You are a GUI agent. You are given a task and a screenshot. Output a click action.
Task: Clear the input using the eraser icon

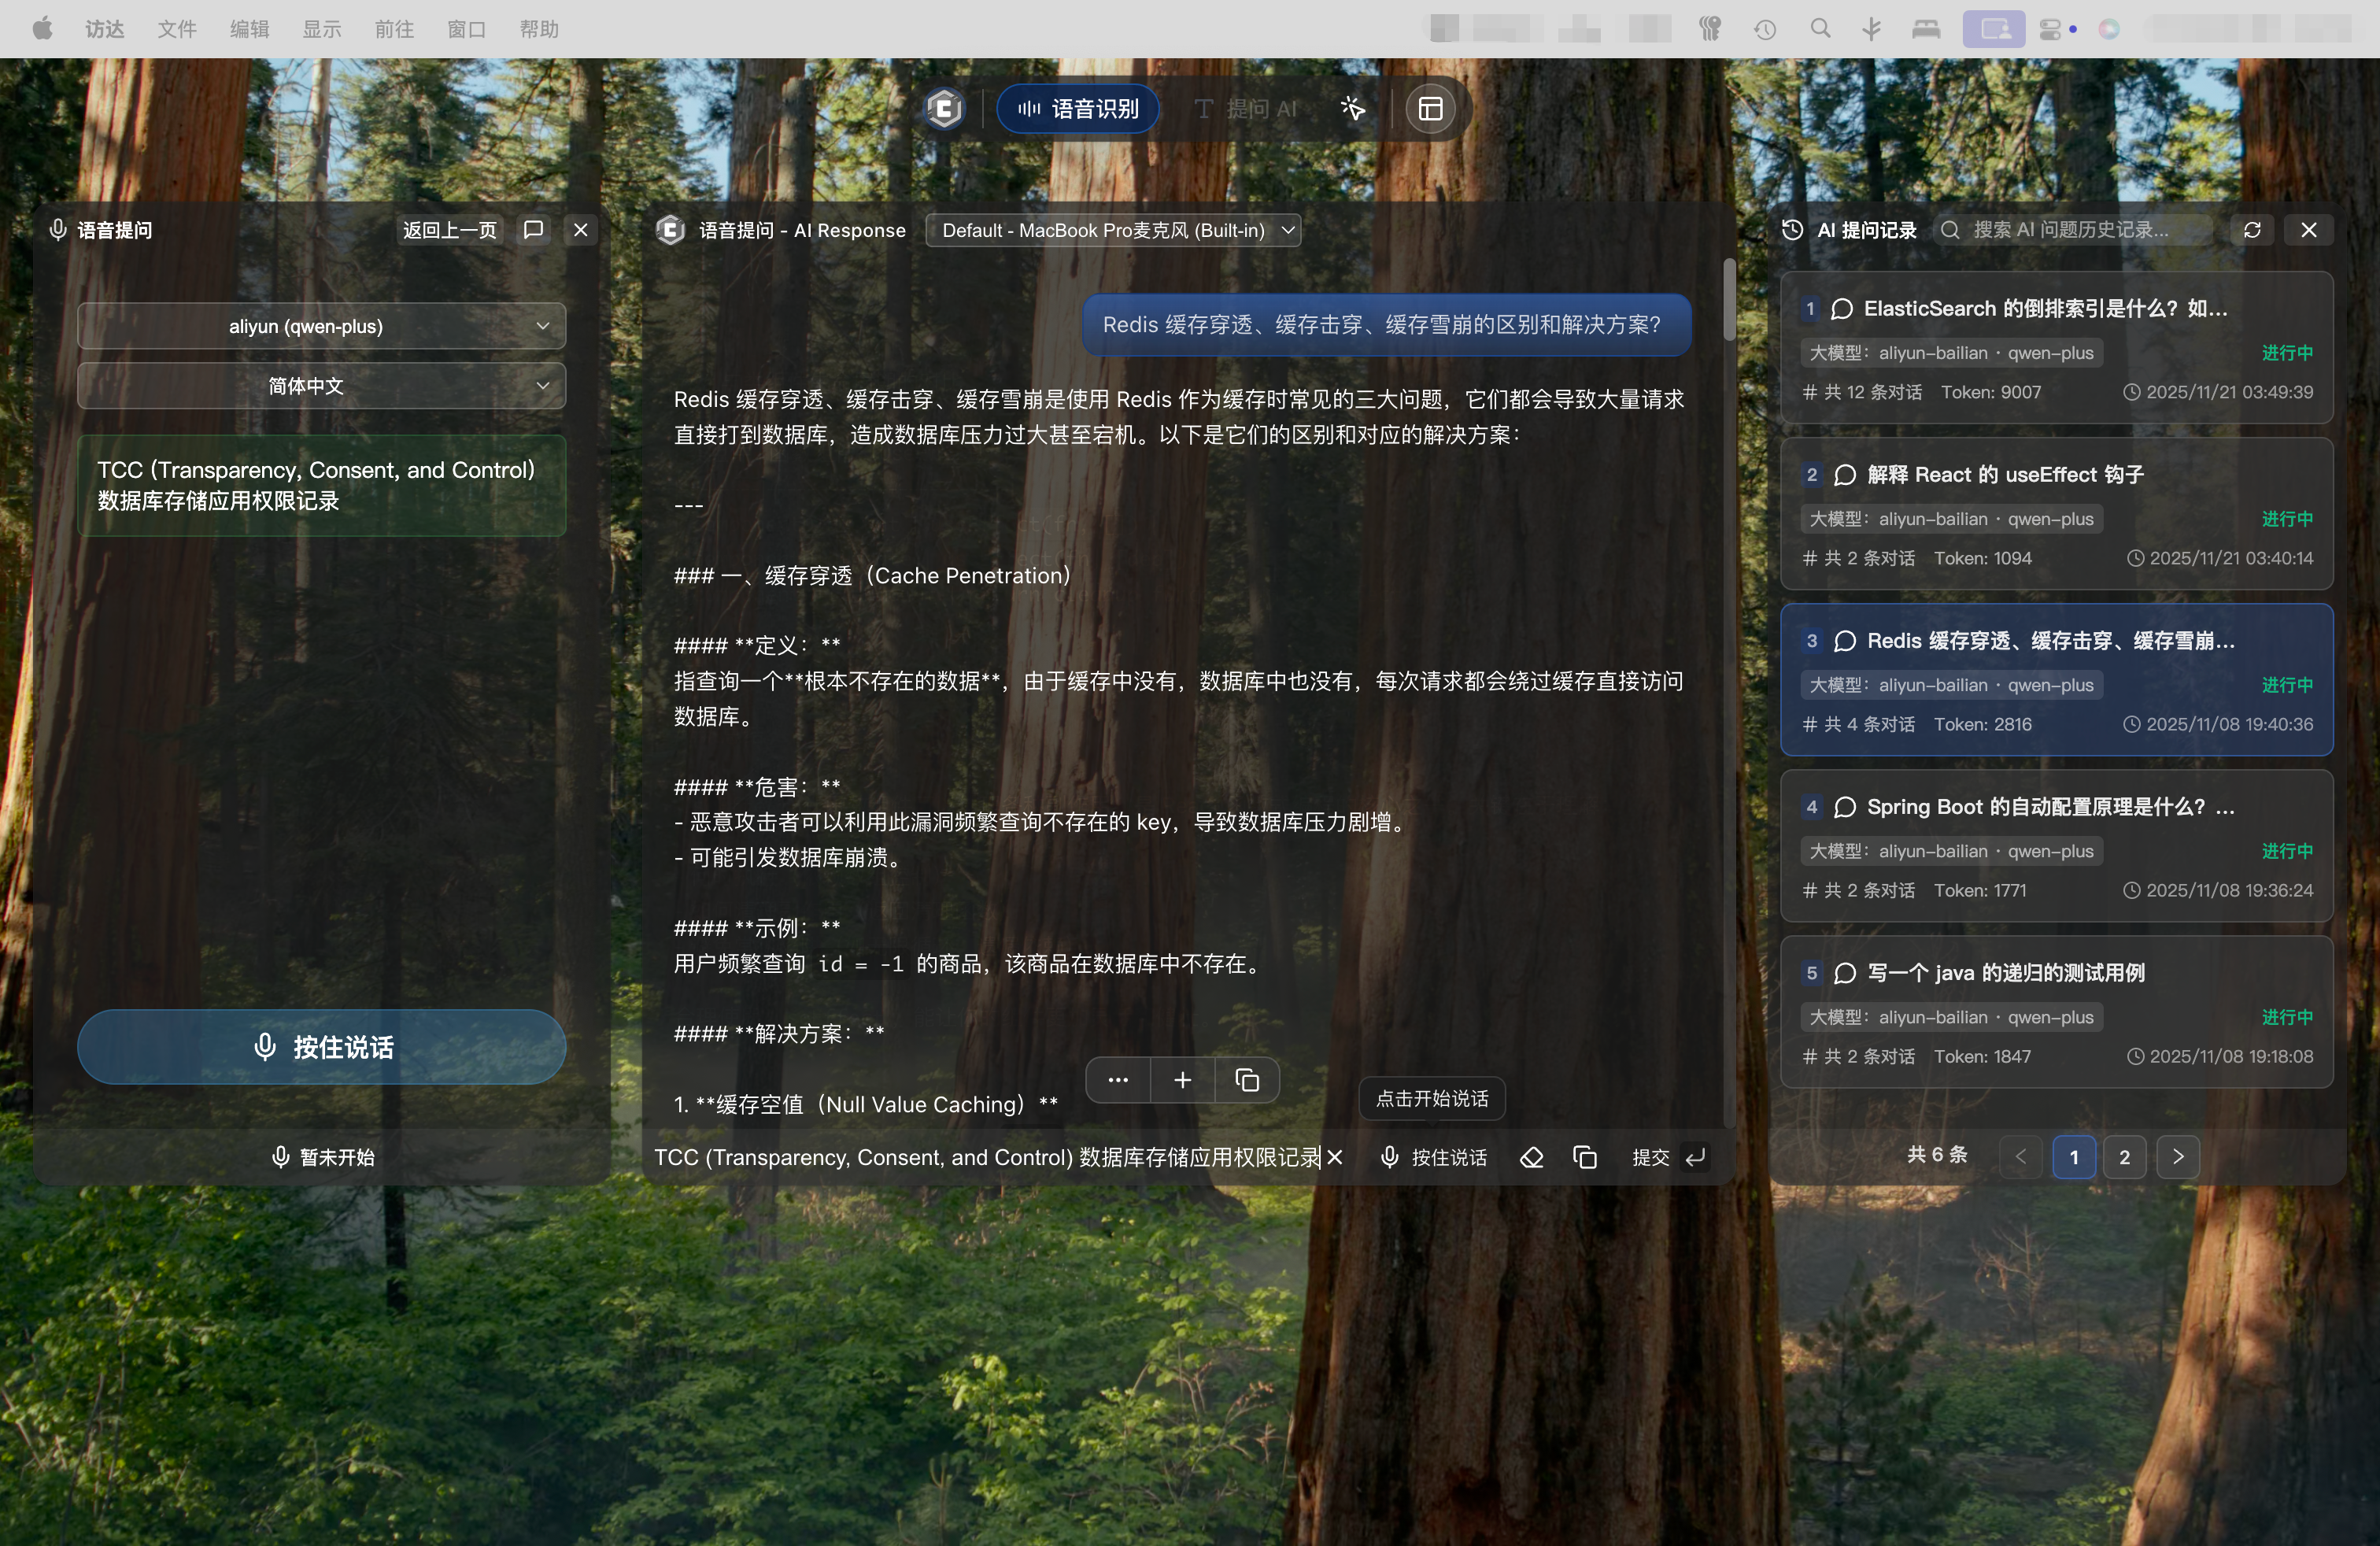(x=1531, y=1157)
